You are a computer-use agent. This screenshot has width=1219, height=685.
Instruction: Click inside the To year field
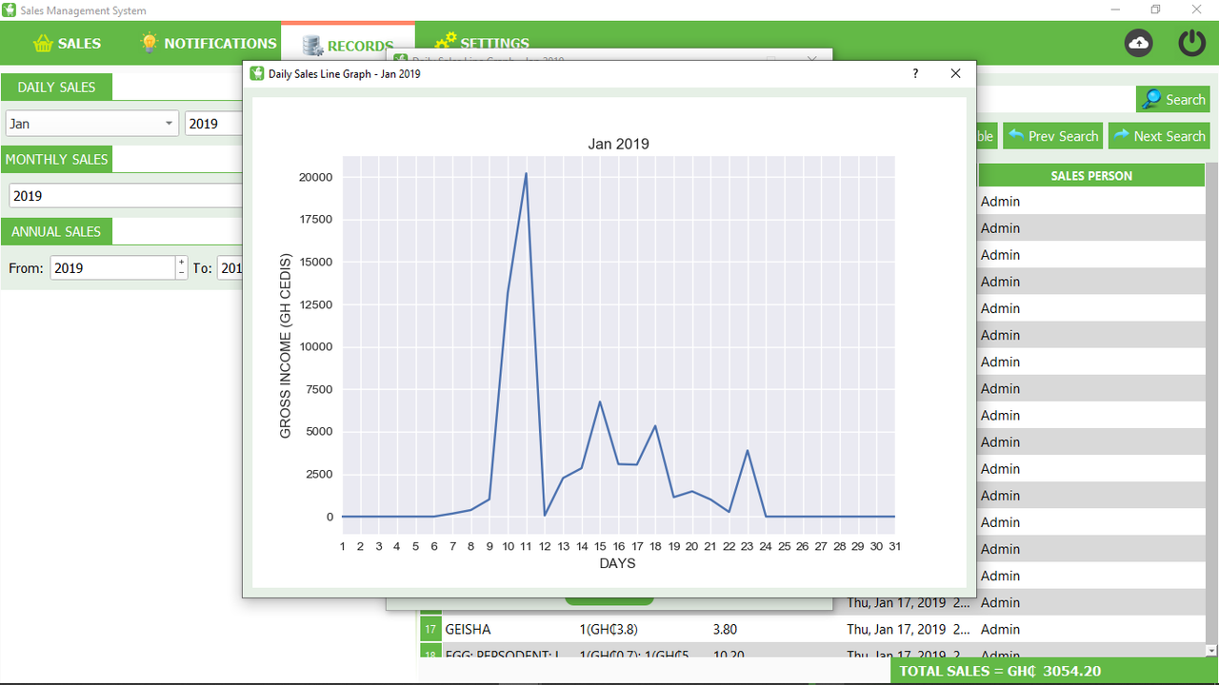click(233, 267)
